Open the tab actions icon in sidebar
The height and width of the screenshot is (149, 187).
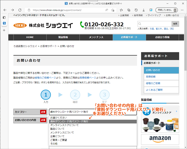click(x=4, y=18)
